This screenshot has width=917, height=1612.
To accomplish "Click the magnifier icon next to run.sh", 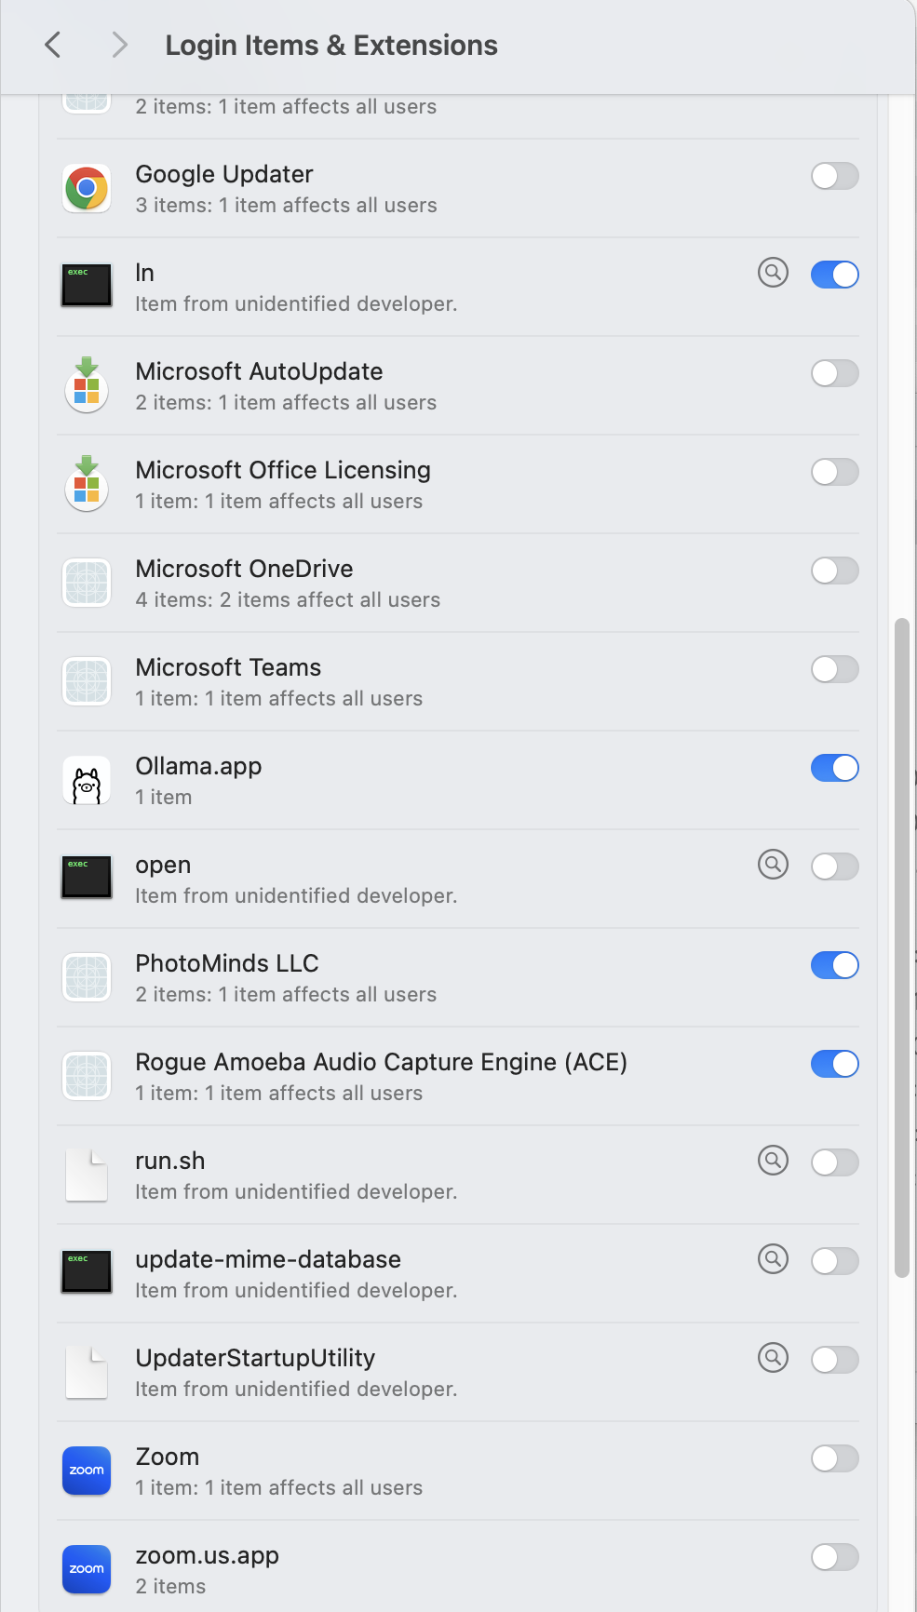I will pyautogui.click(x=773, y=1161).
